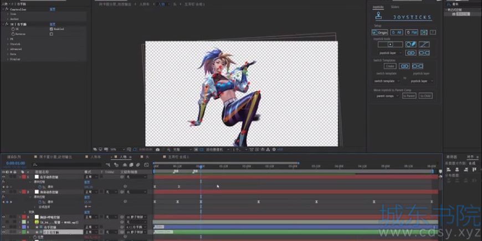Click the go-to-previous-keyframe arrow for layer 2 property
This screenshot has height=241, width=482.
pyautogui.click(x=3, y=202)
